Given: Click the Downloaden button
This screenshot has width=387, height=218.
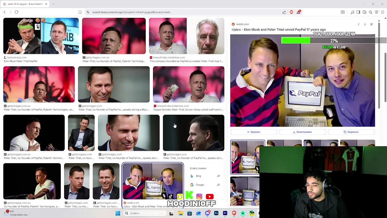Looking at the screenshot, I should point(302,132).
